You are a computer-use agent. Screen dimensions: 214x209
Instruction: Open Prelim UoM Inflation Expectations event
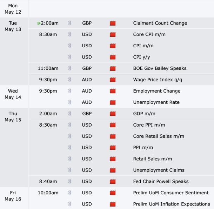pyautogui.click(x=172, y=204)
